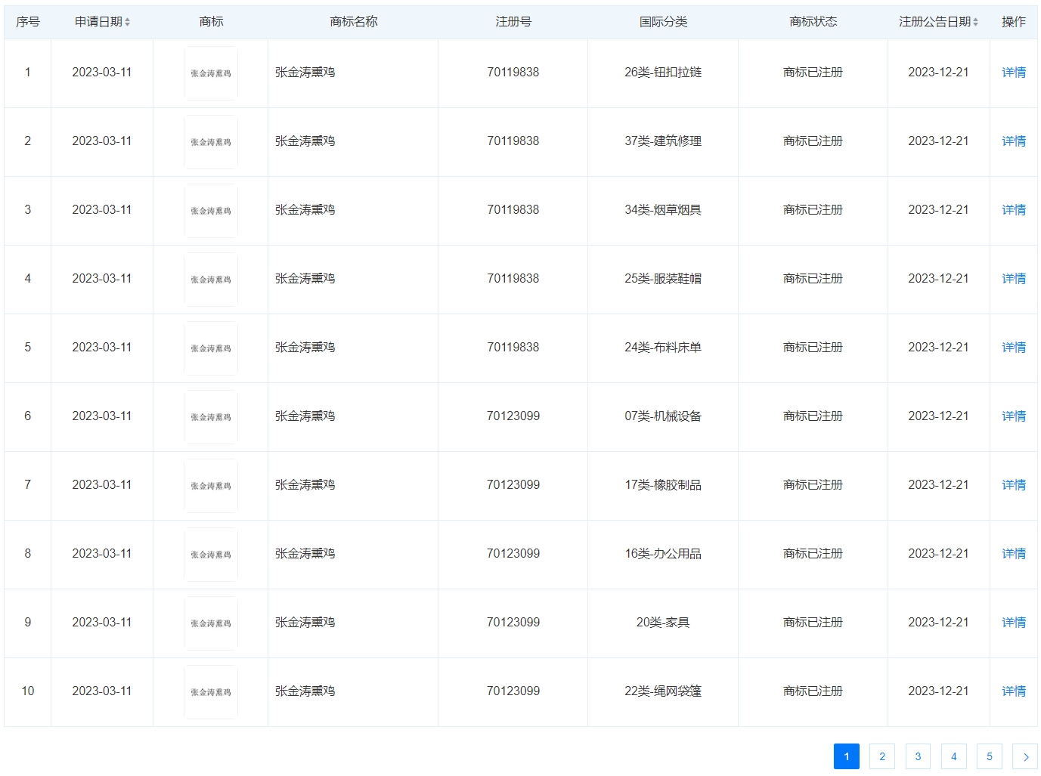1041x776 pixels.
Task: Select page 1 in pagination
Action: (x=847, y=756)
